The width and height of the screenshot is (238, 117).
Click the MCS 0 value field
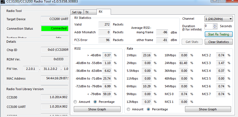pos(184,94)
